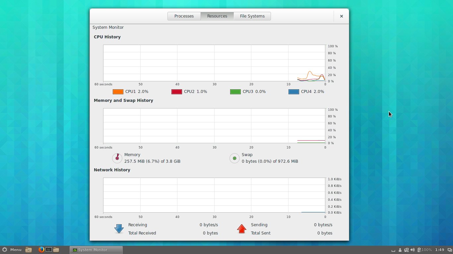453x254 pixels.
Task: Click the Memory pie chart icon
Action: pos(117,158)
